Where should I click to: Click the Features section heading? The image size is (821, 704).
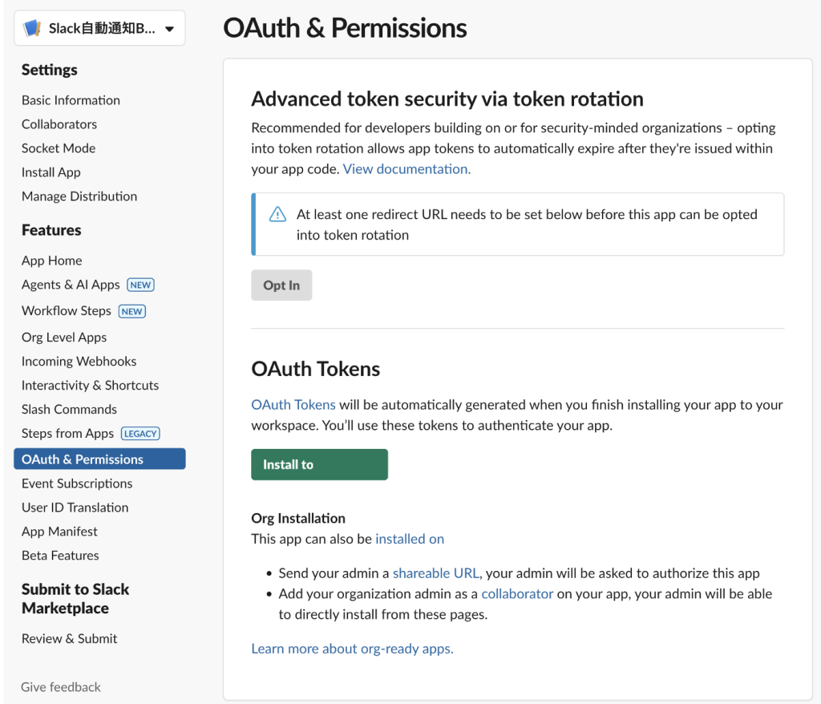51,230
